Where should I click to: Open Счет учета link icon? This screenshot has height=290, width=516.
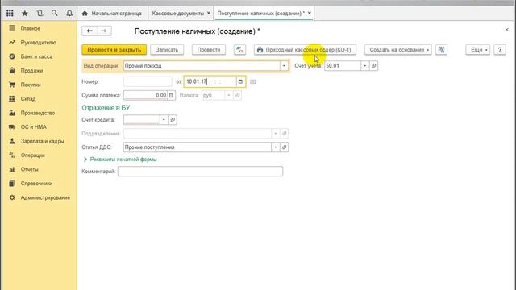coord(373,66)
